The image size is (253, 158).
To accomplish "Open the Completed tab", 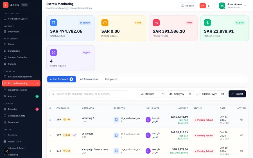I will (111, 79).
